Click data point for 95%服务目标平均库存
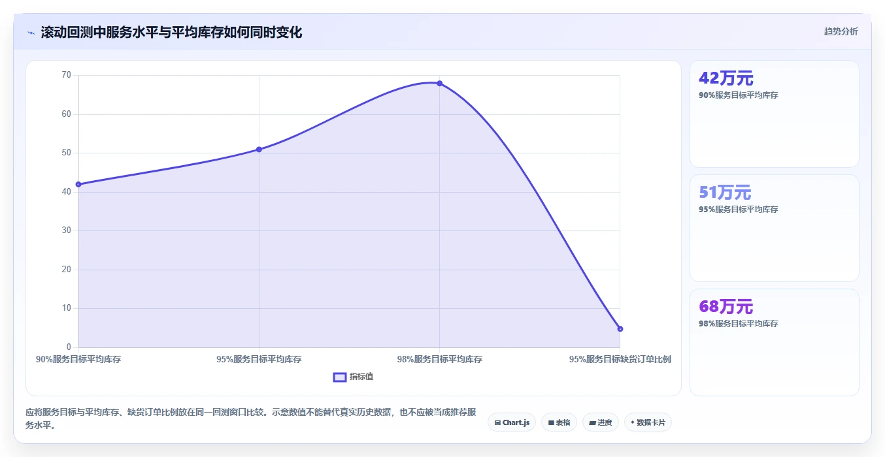 click(x=259, y=150)
